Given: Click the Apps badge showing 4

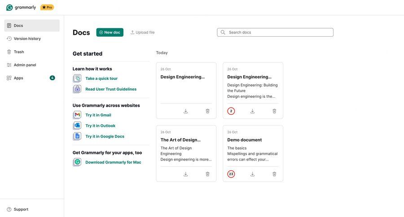Looking at the screenshot, I should (53, 78).
